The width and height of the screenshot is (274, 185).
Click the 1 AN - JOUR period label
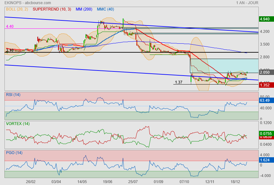(x=247, y=3)
